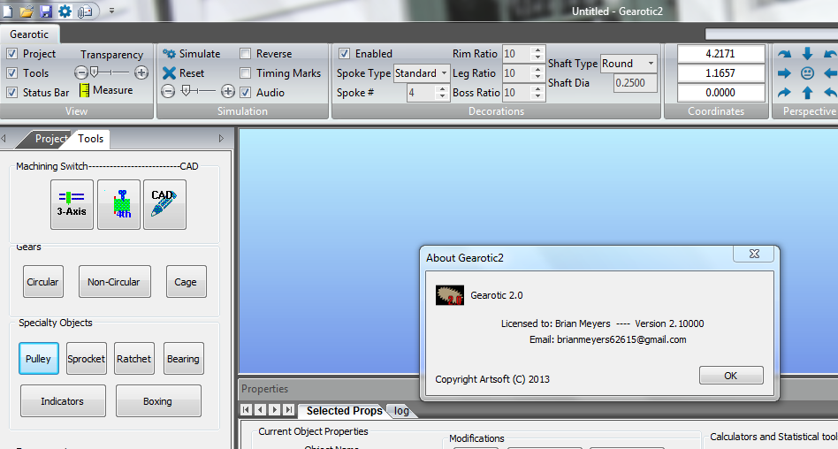The width and height of the screenshot is (838, 449).
Task: Click the Transparency slider plus button
Action: pyautogui.click(x=141, y=72)
